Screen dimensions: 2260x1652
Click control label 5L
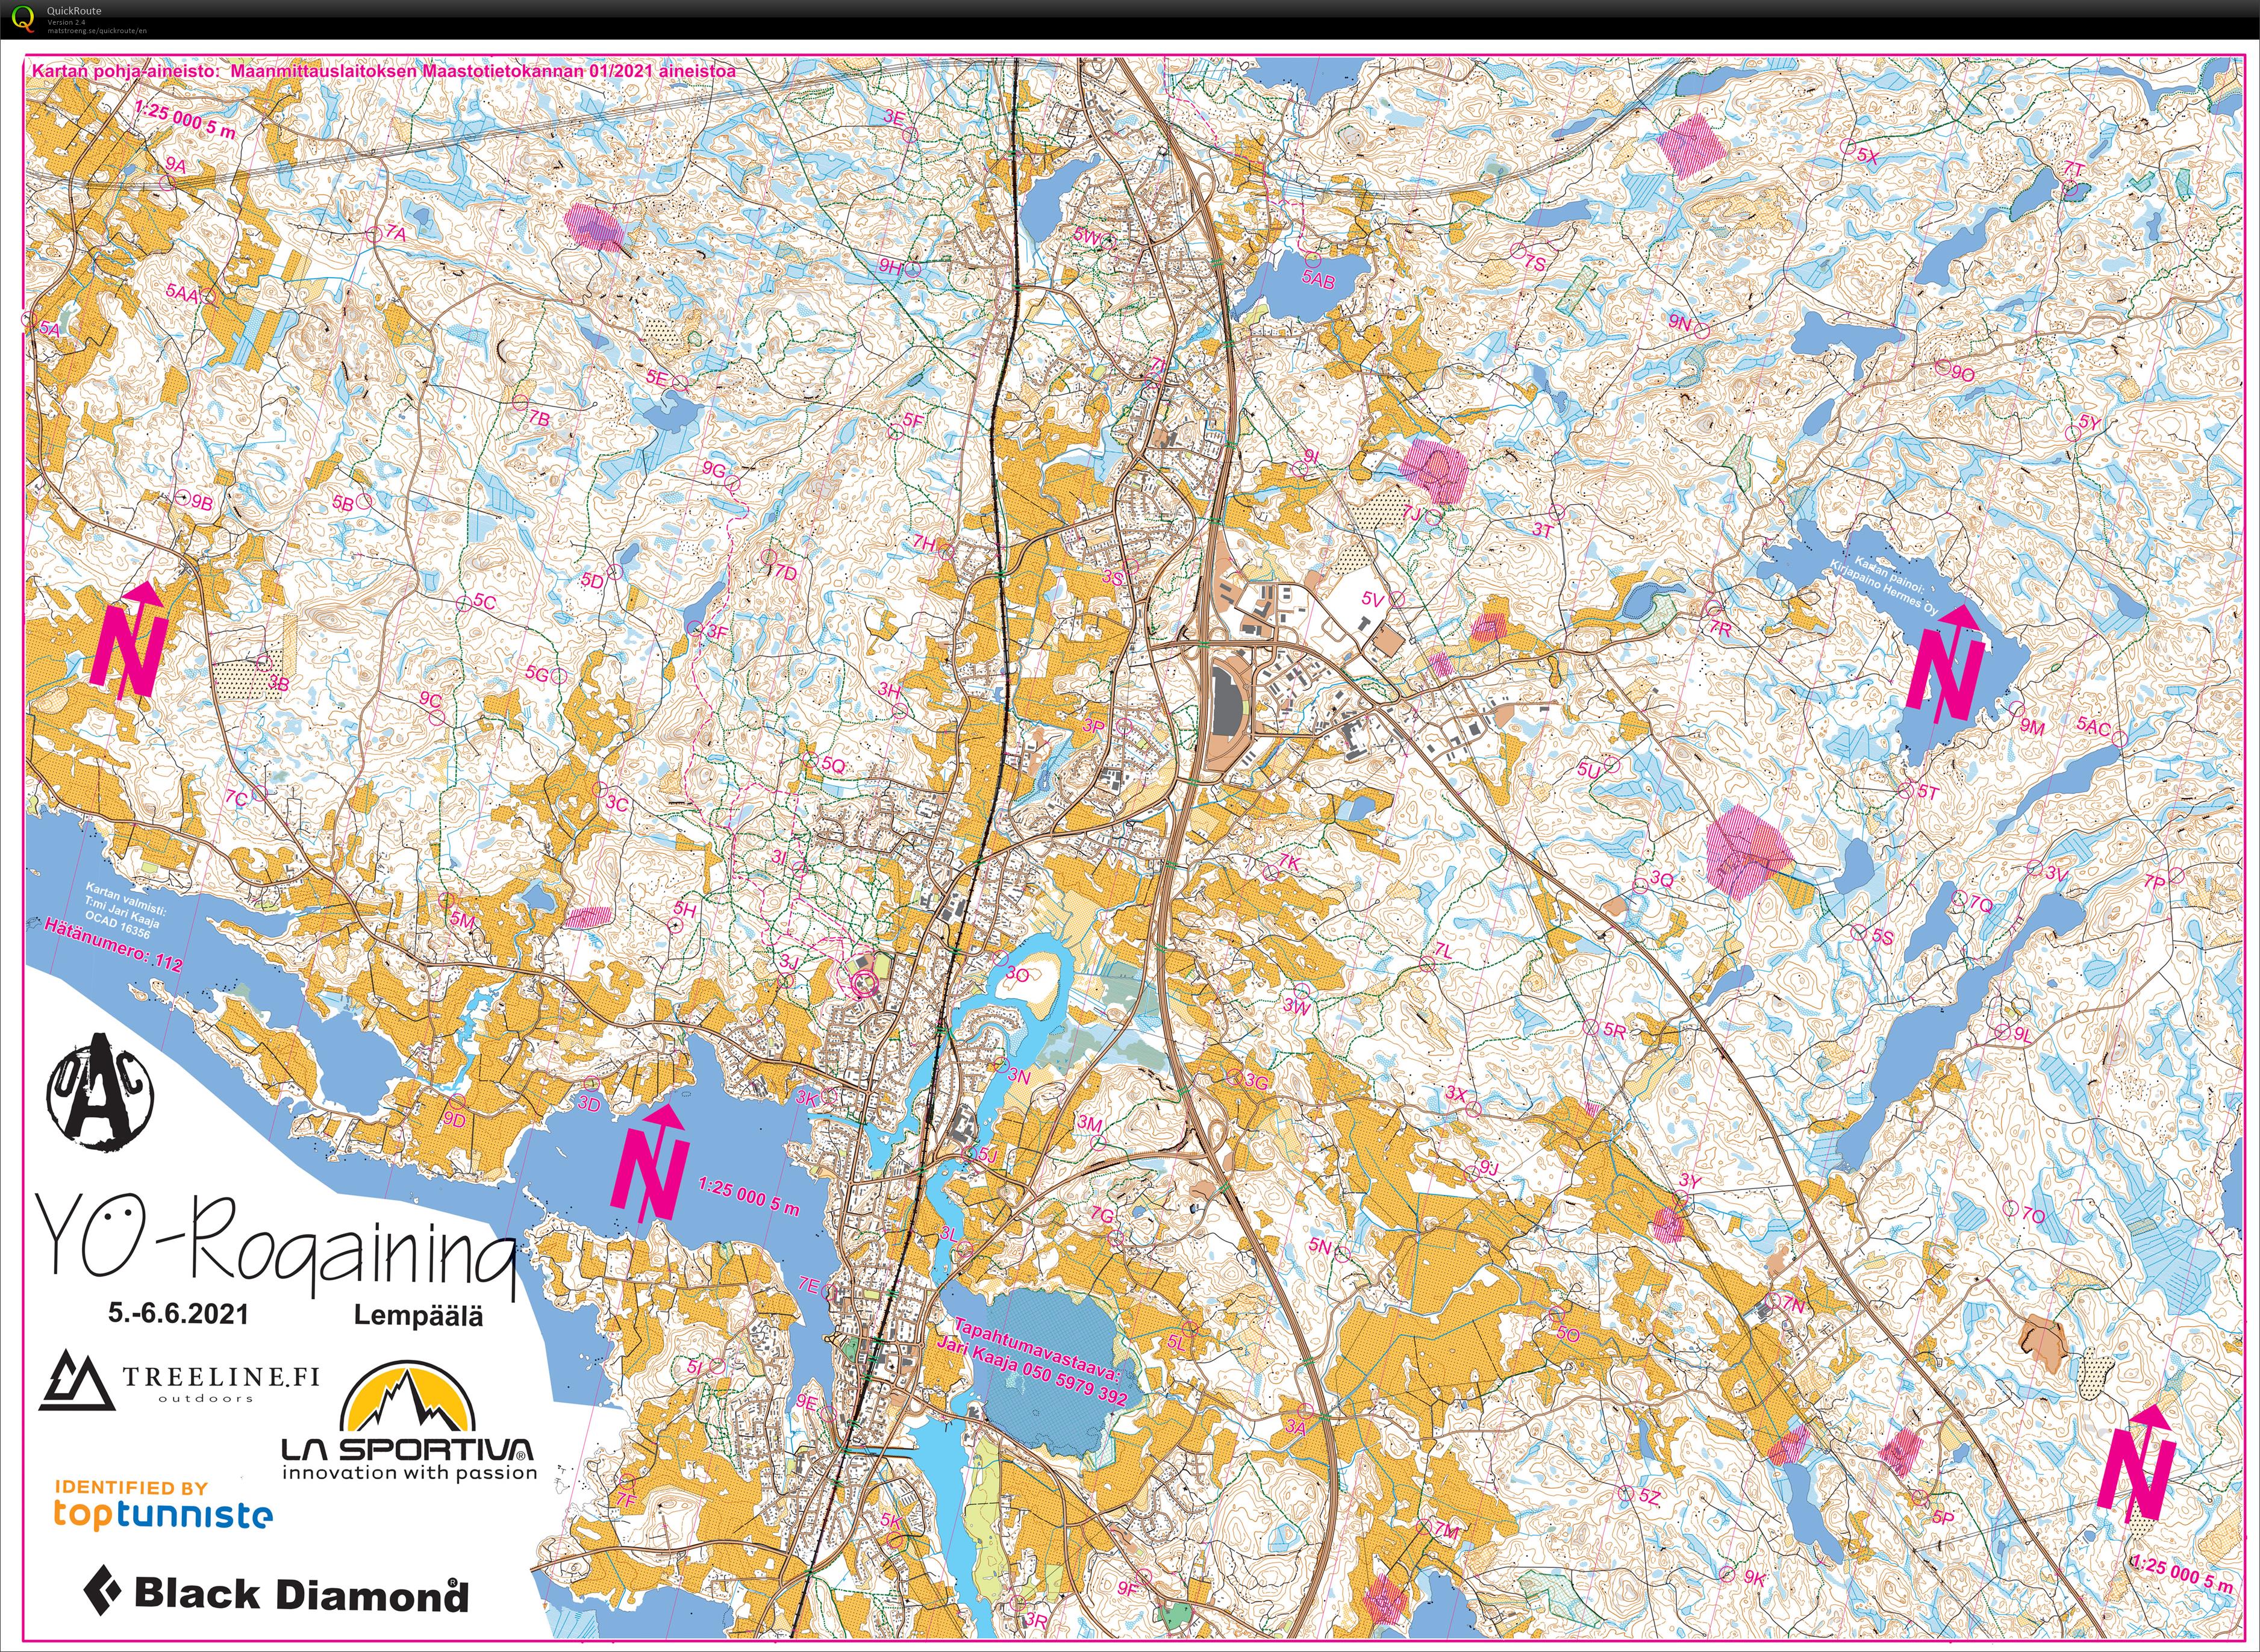click(x=1177, y=1343)
